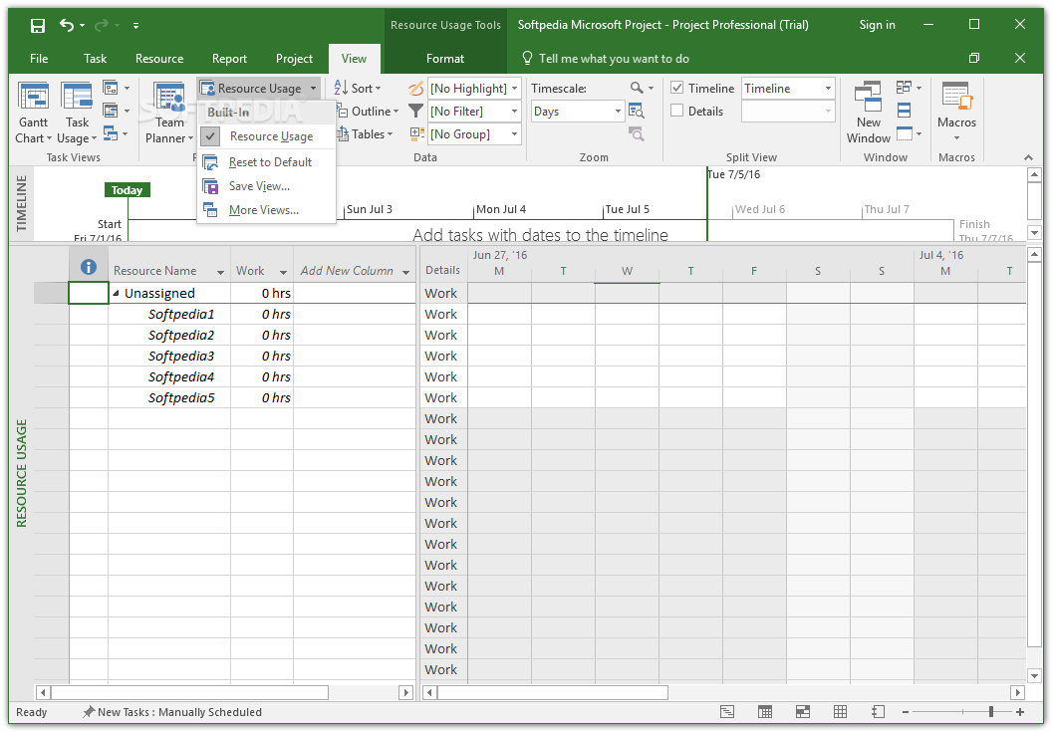Screen dimensions: 1052x732
Task: Click the Arrange All windows icon
Action: [x=904, y=111]
